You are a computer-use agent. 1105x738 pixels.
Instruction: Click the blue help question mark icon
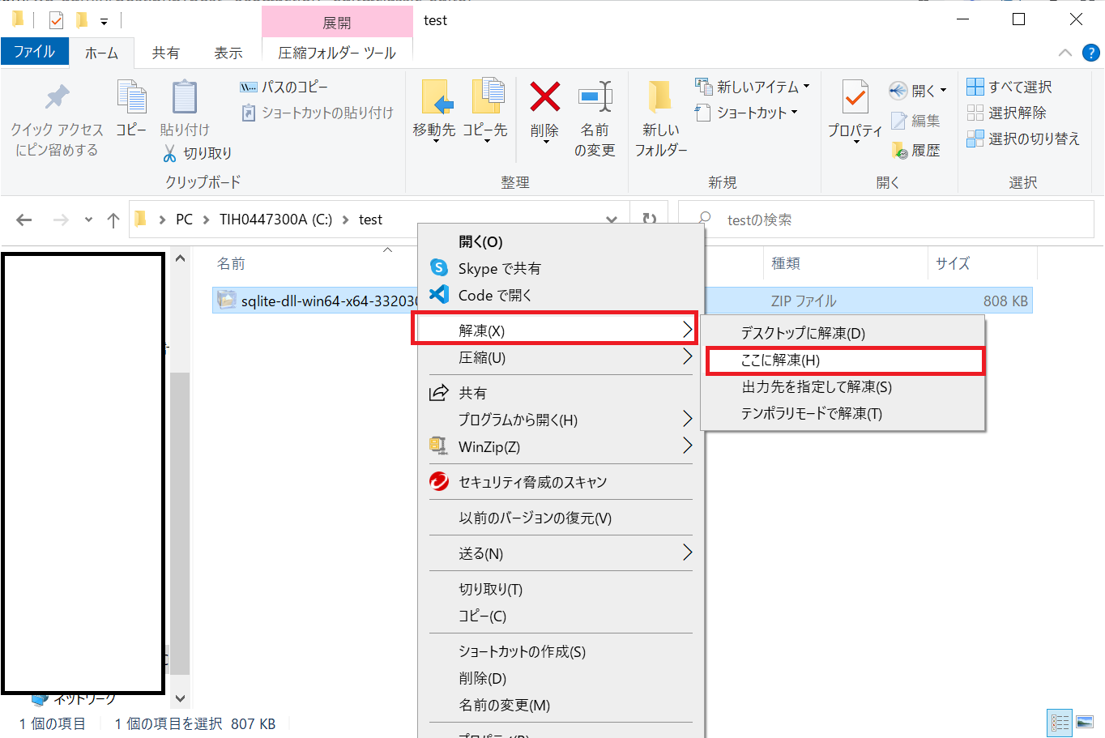1091,53
